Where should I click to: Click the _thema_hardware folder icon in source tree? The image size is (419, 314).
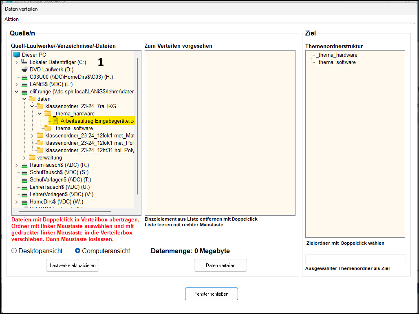pyautogui.click(x=48, y=114)
